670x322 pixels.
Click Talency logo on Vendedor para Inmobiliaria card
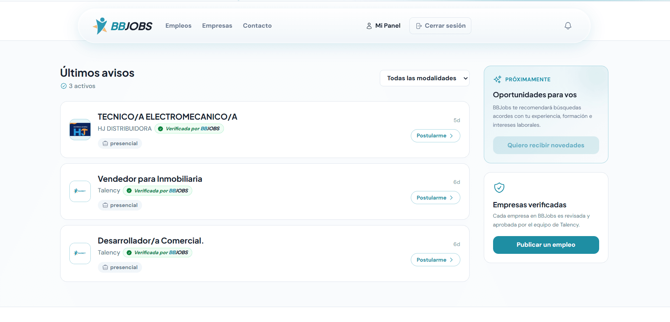pos(80,191)
